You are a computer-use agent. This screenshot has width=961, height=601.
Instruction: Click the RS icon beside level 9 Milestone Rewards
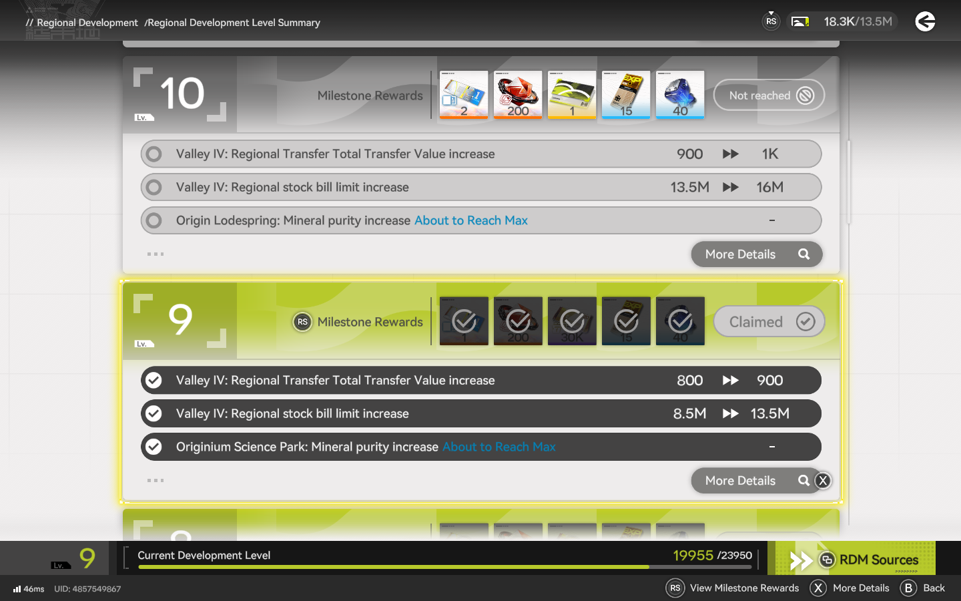coord(302,322)
